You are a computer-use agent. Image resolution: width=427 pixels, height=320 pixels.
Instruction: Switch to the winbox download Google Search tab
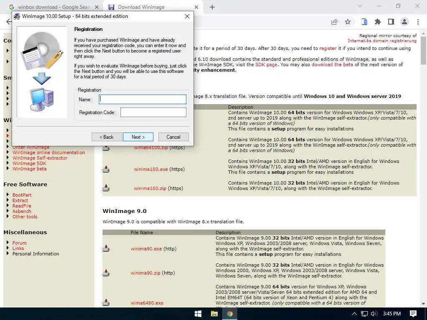(53, 7)
